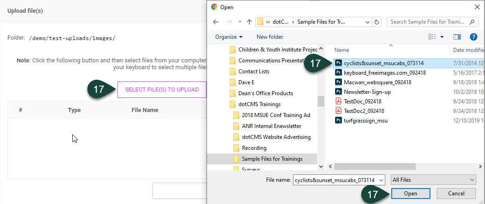485x204 pixels.
Task: Select the TestDoc_092418 PDF file
Action: click(x=362, y=101)
